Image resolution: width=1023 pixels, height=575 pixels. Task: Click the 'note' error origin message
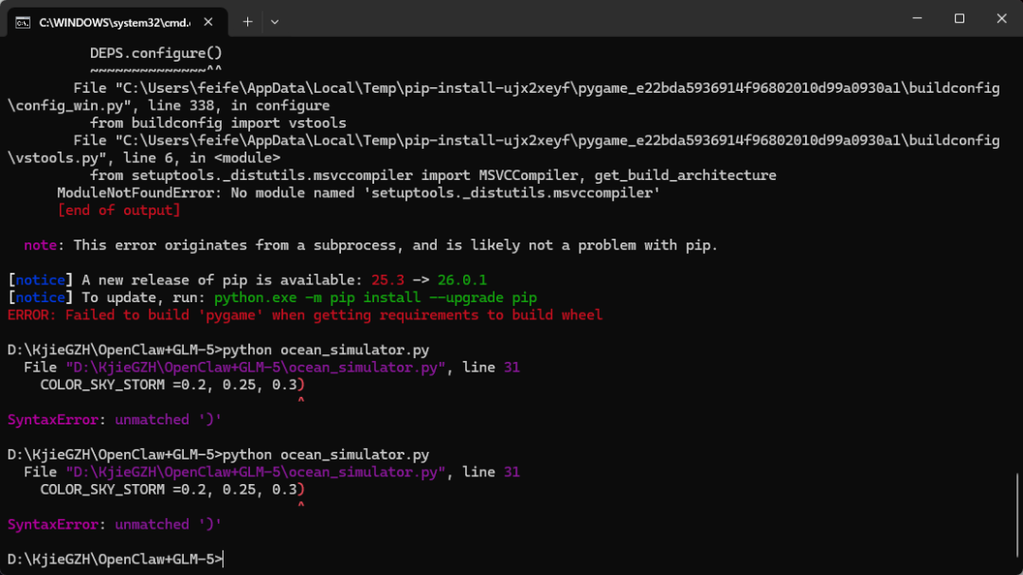(x=370, y=245)
